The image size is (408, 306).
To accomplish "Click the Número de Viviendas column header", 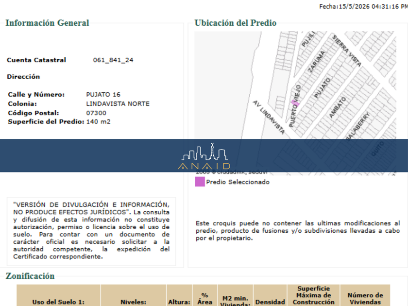I will point(365,298).
